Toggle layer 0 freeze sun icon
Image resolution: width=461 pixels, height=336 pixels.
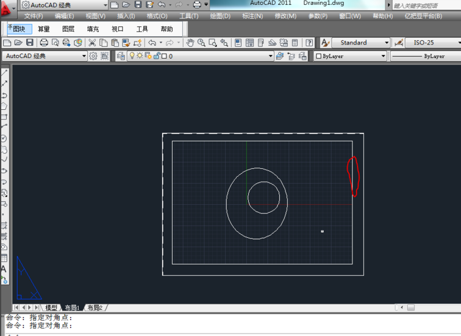tap(140, 55)
